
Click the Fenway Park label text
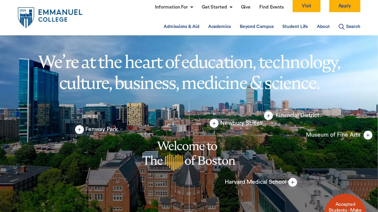pos(102,129)
